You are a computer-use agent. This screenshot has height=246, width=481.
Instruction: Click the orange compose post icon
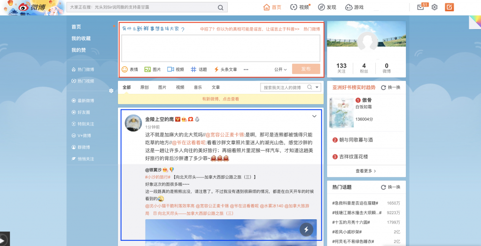[x=449, y=7]
